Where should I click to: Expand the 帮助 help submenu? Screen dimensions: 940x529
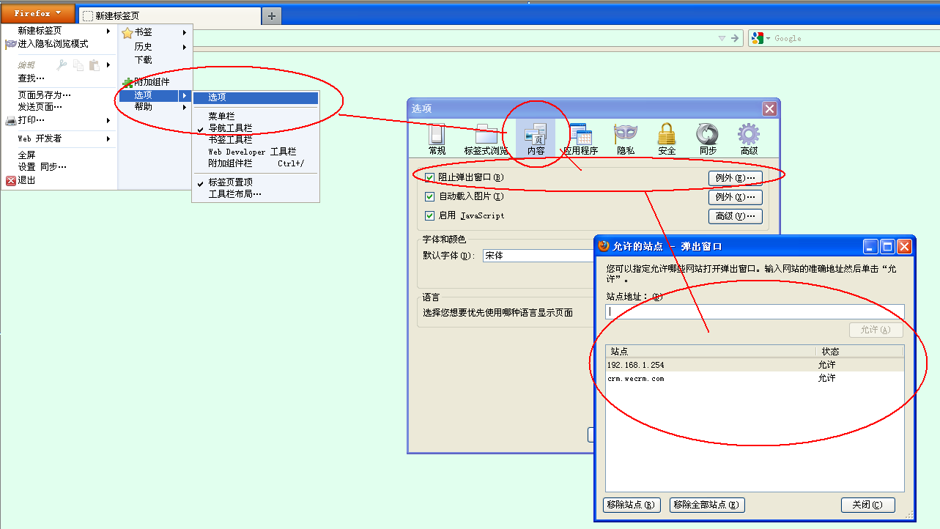[144, 107]
